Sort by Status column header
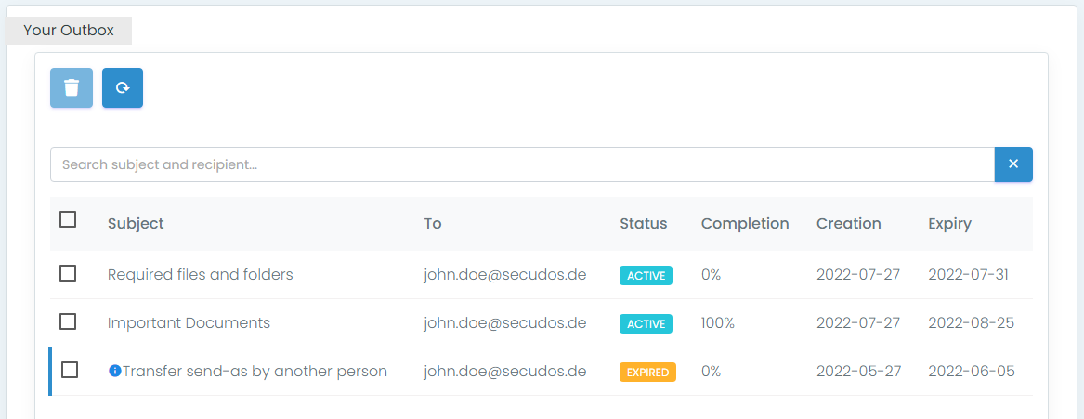 point(643,223)
